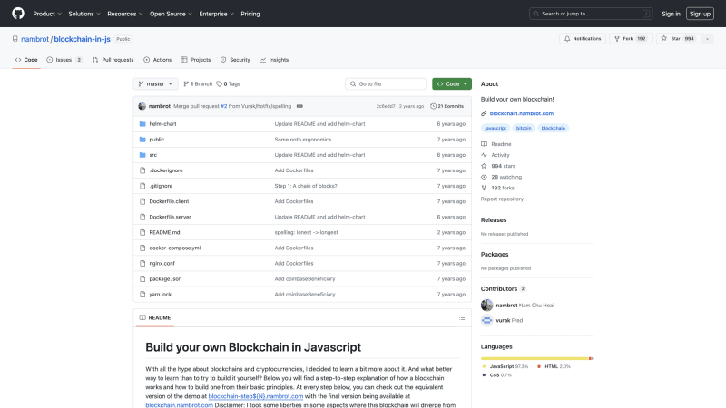Click the Dockerfile.client file icon
Screen dimensions: 726x408
[142, 201]
